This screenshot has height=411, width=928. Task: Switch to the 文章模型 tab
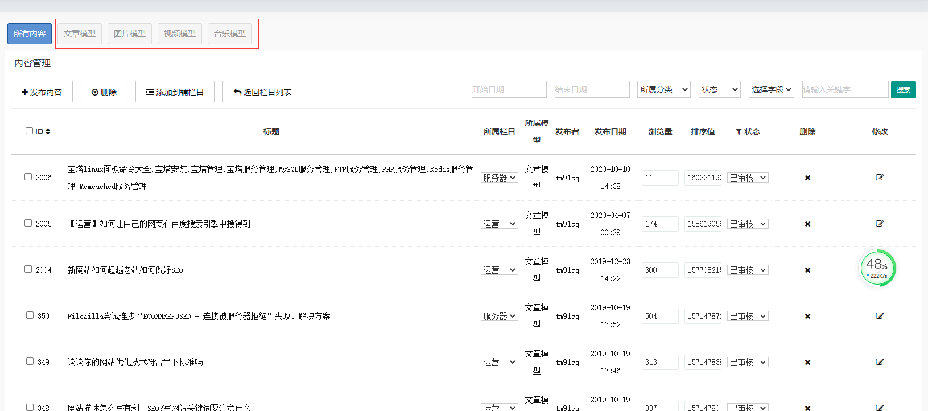(x=80, y=34)
